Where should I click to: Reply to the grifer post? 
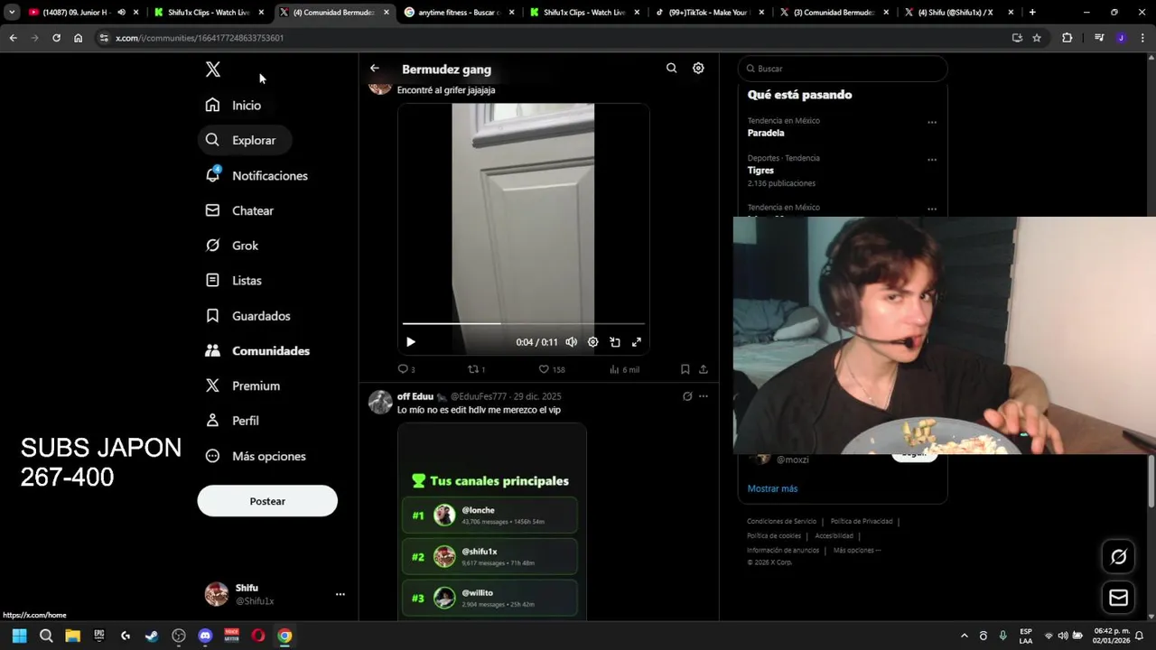tap(406, 369)
